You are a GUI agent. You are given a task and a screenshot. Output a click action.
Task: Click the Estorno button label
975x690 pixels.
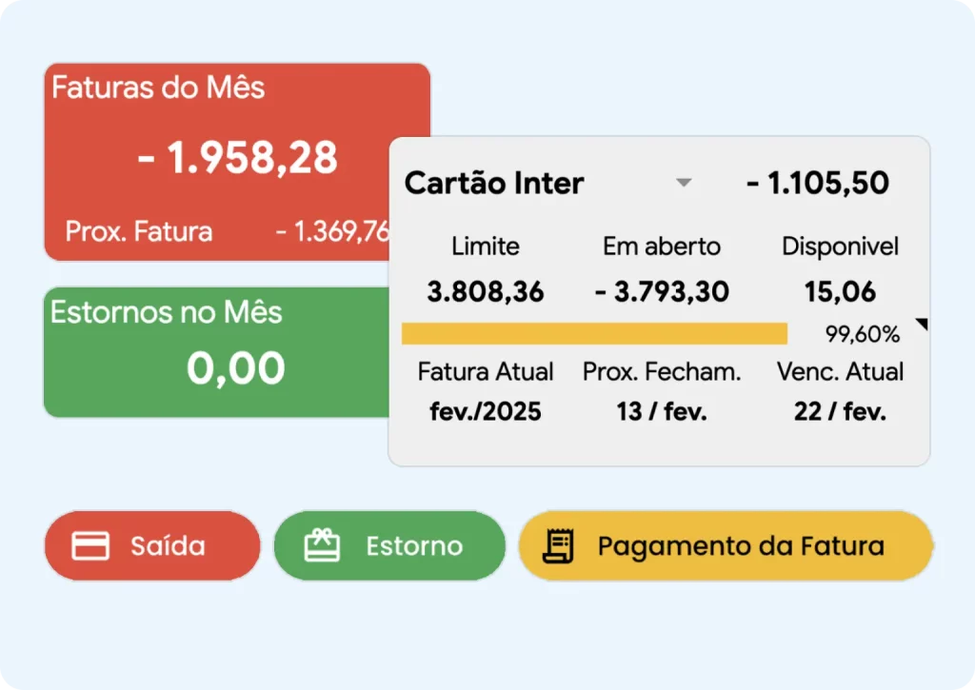click(x=414, y=545)
